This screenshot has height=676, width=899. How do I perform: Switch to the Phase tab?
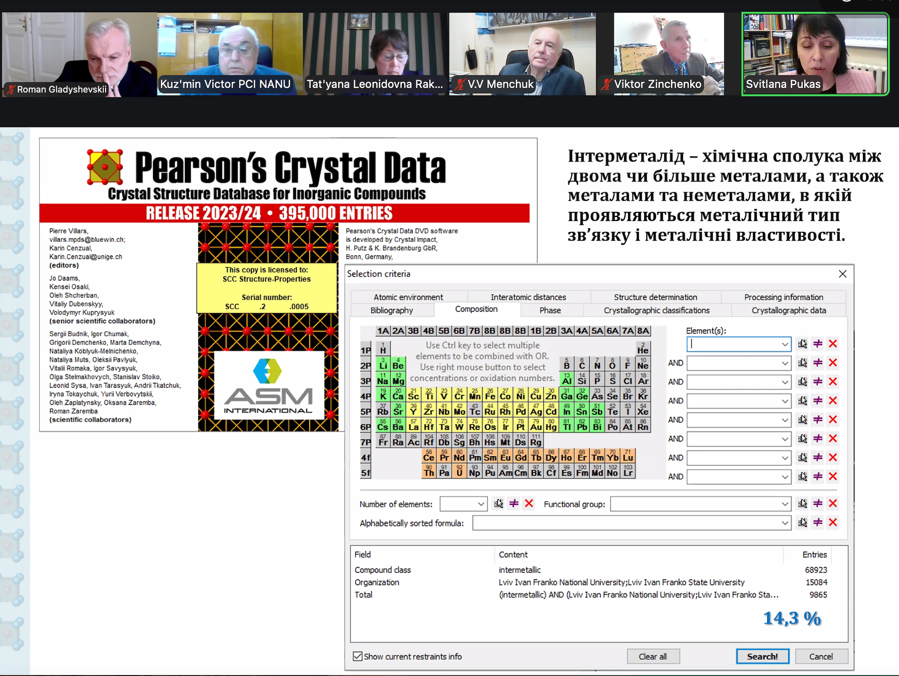tap(550, 310)
